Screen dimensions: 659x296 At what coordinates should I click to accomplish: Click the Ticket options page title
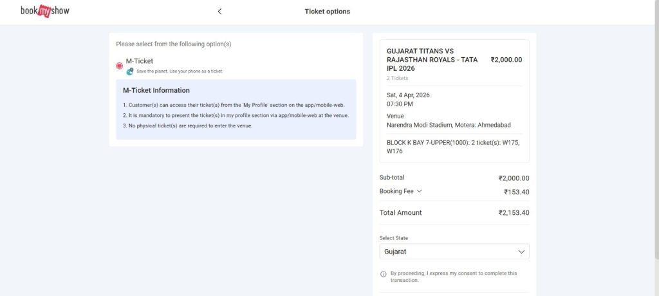pos(328,12)
